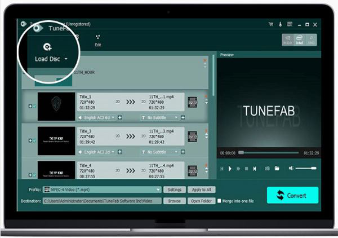Add an audio track to Title_3

120,152
